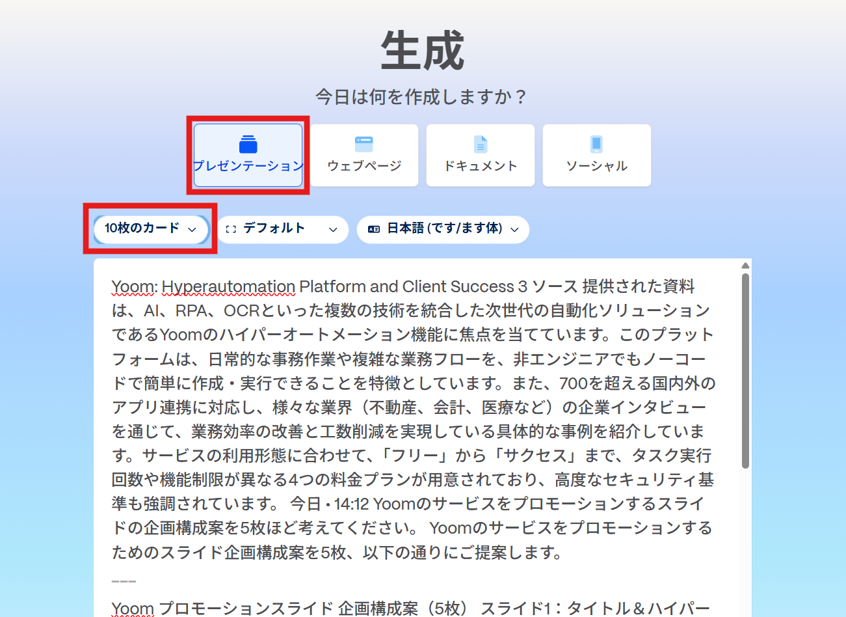Select the ウェブページ content type card
846x617 pixels.
coord(364,155)
